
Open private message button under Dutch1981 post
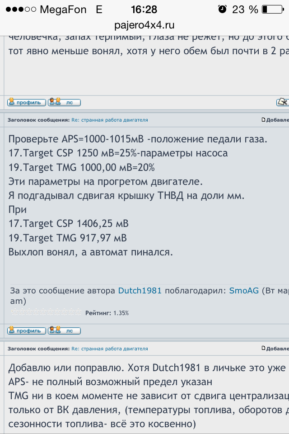(x=64, y=331)
